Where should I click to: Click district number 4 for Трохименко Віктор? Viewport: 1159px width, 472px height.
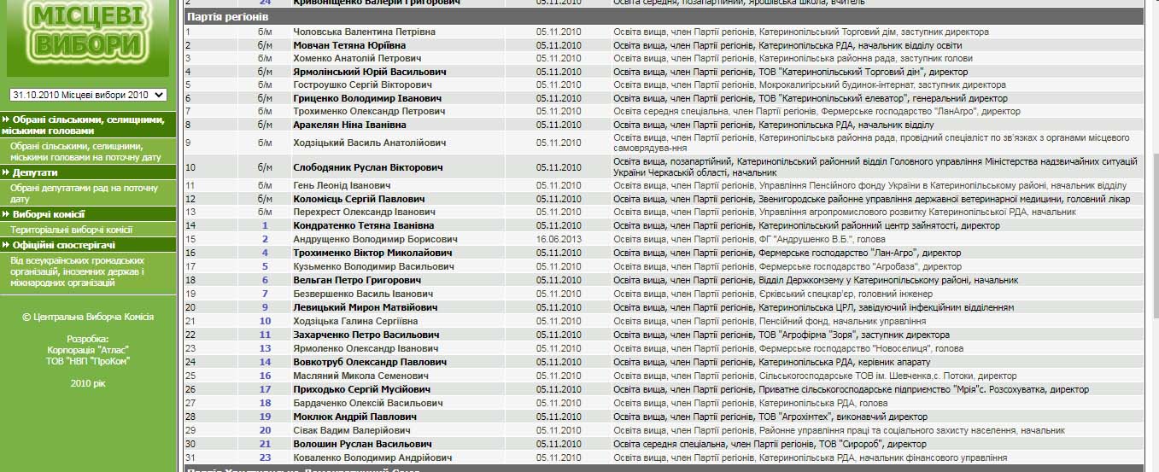pyautogui.click(x=265, y=253)
